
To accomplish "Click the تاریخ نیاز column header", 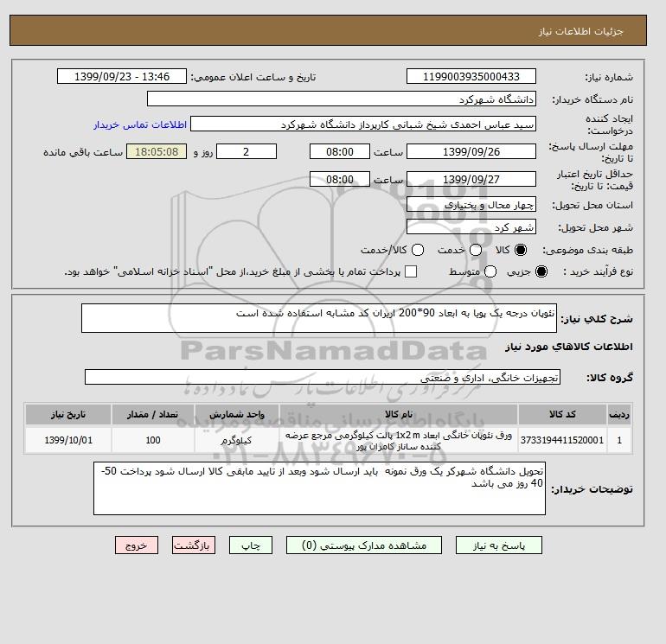I will coord(68,414).
